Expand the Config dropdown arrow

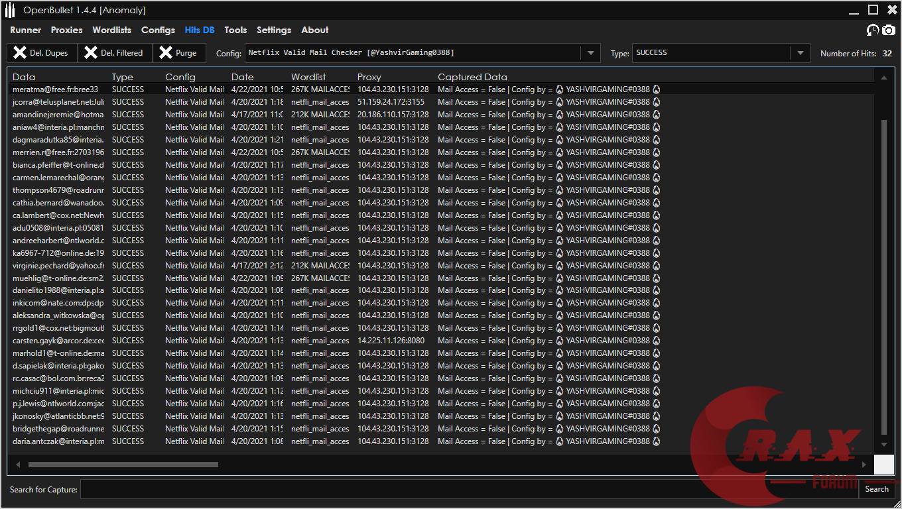pos(590,53)
